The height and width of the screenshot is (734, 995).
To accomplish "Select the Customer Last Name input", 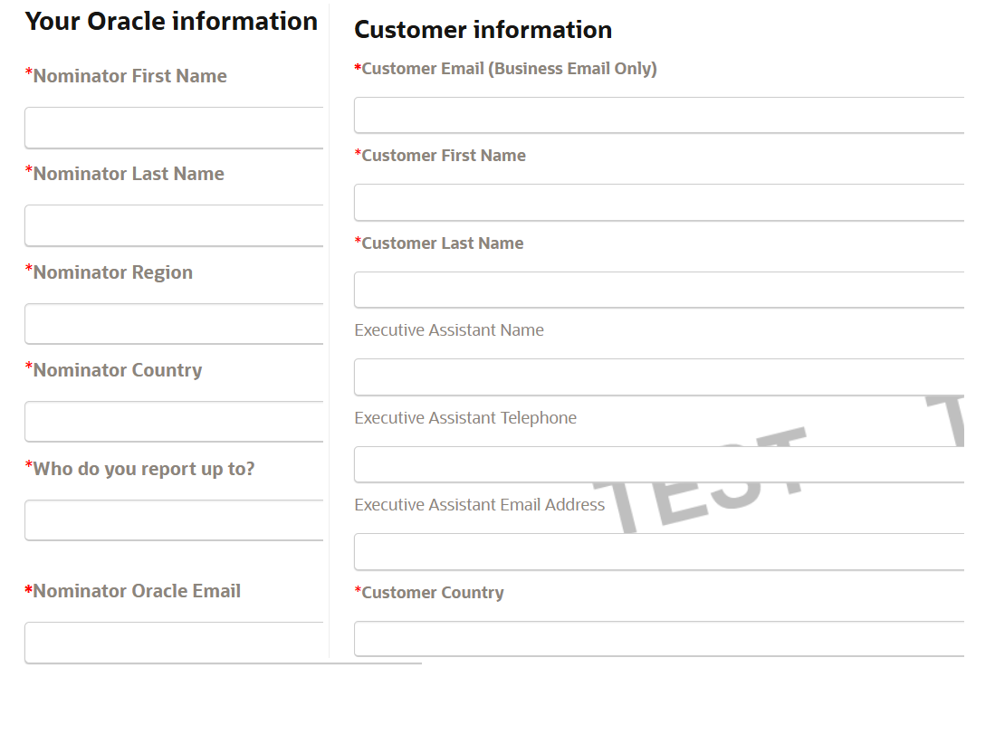I will tap(658, 291).
